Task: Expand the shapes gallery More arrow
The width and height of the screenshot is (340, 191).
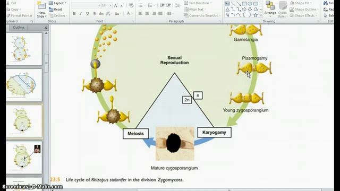Action: [261, 15]
